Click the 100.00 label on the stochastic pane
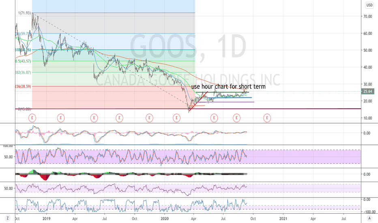The width and height of the screenshot is (378, 223). click(x=8, y=146)
